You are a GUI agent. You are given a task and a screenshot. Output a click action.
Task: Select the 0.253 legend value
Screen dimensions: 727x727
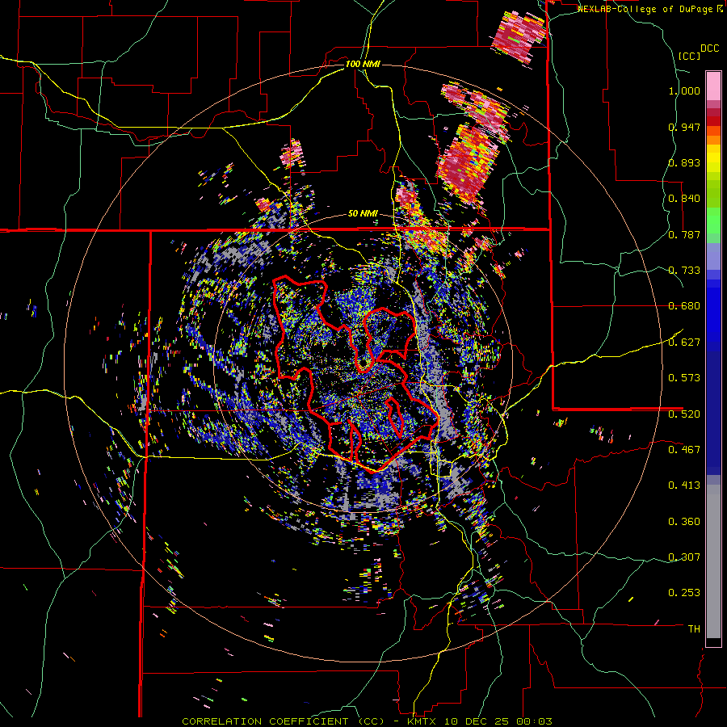[684, 593]
